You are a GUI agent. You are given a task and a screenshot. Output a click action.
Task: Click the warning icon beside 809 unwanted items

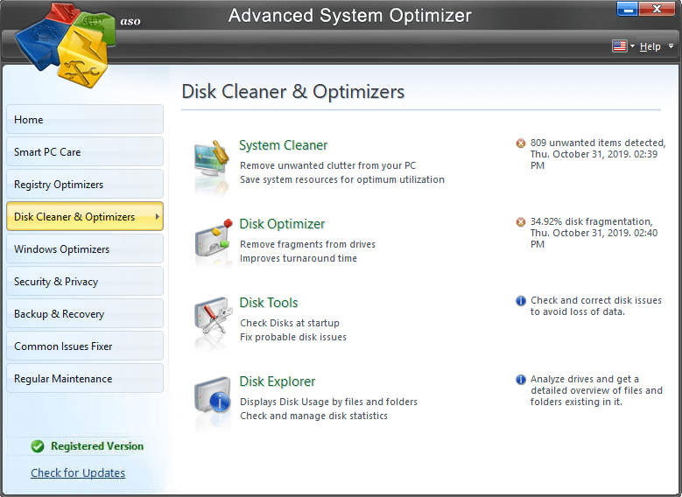(x=521, y=143)
